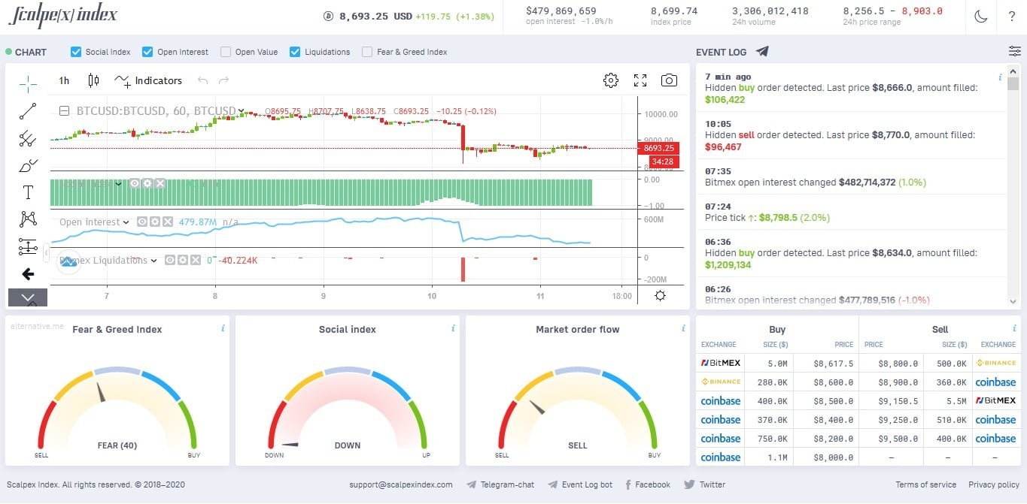Check the Fear & Greed Index checkbox
The height and width of the screenshot is (504, 1027).
367,52
